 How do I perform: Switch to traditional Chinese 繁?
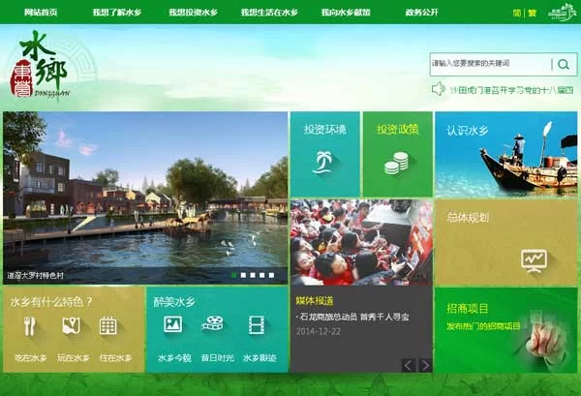tap(532, 13)
